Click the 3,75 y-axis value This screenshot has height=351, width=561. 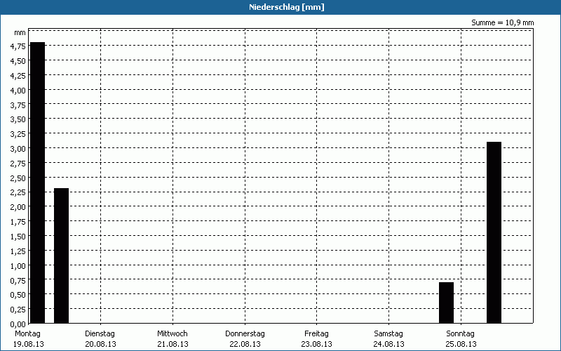[x=18, y=105]
